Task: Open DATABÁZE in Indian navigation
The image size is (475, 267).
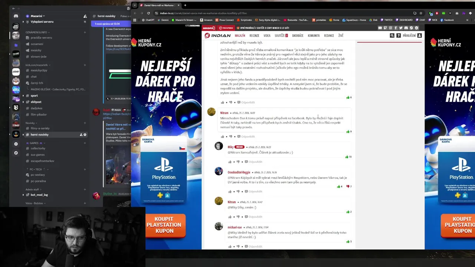Action: pos(298,36)
